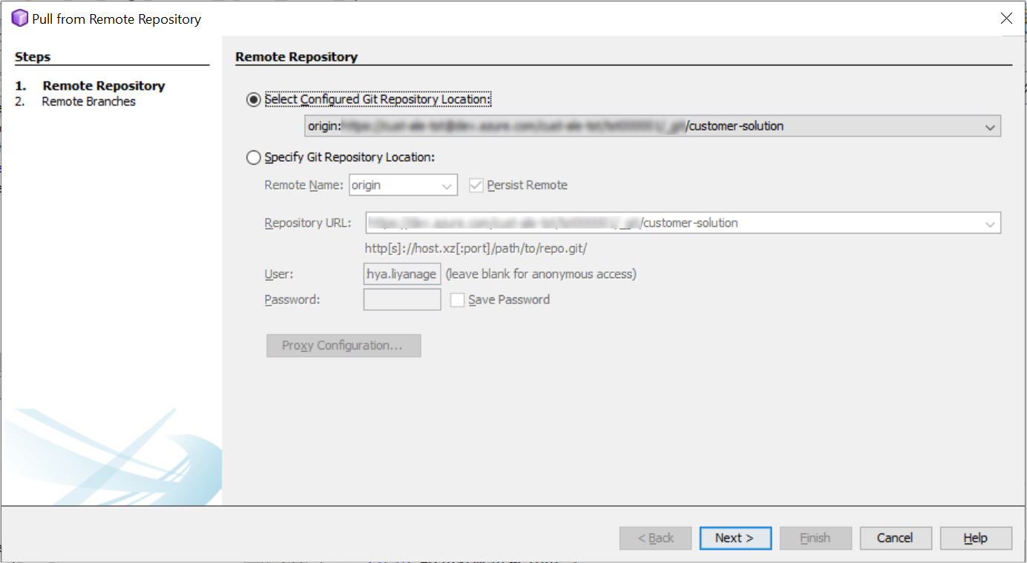The image size is (1027, 563).
Task: Click inside the Repository URL text box
Action: pos(668,223)
